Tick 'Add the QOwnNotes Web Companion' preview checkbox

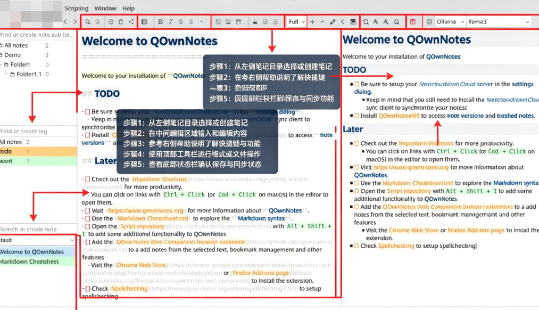[x=357, y=207]
